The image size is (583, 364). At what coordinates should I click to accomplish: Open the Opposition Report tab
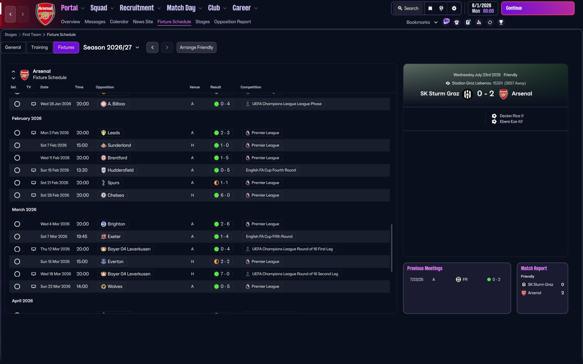click(x=232, y=22)
